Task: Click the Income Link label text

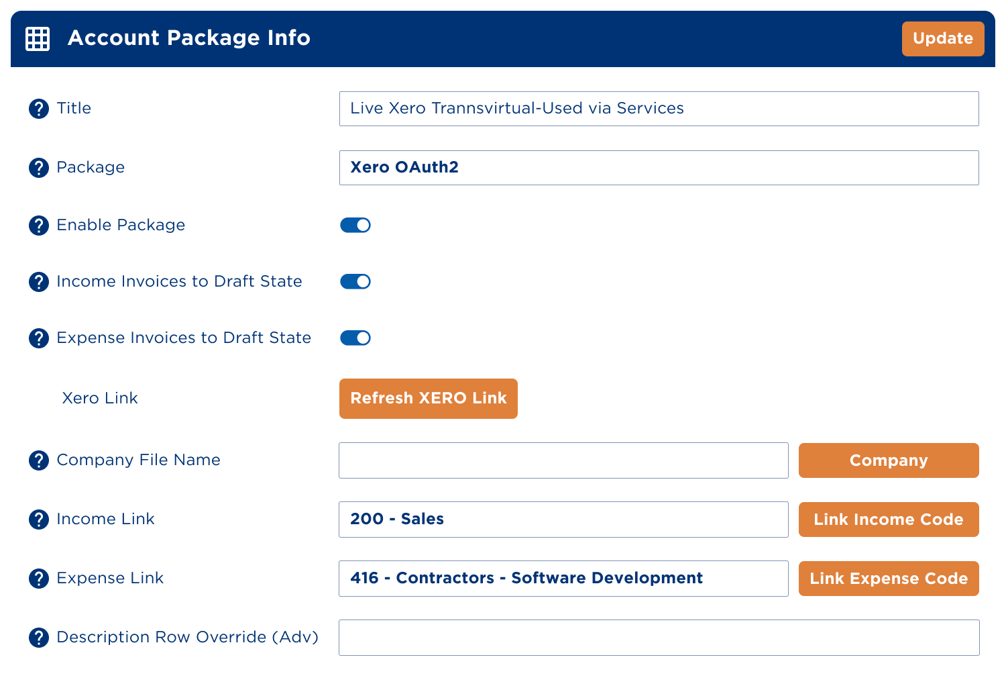Action: click(x=106, y=519)
